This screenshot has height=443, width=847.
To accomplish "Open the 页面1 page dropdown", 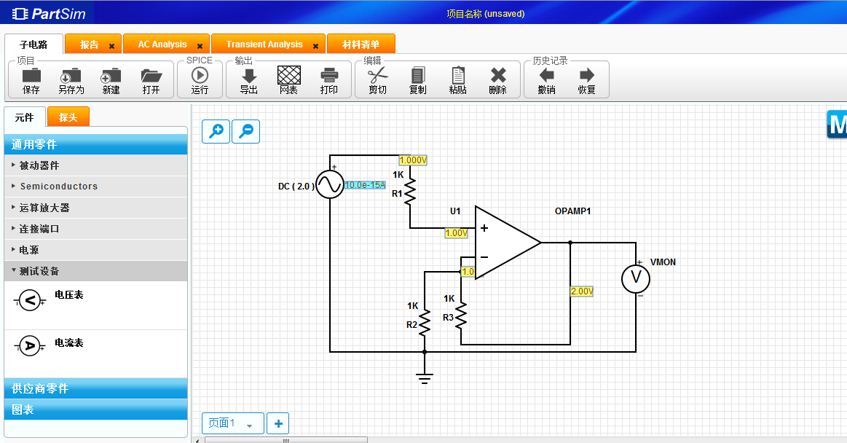I will click(x=233, y=423).
